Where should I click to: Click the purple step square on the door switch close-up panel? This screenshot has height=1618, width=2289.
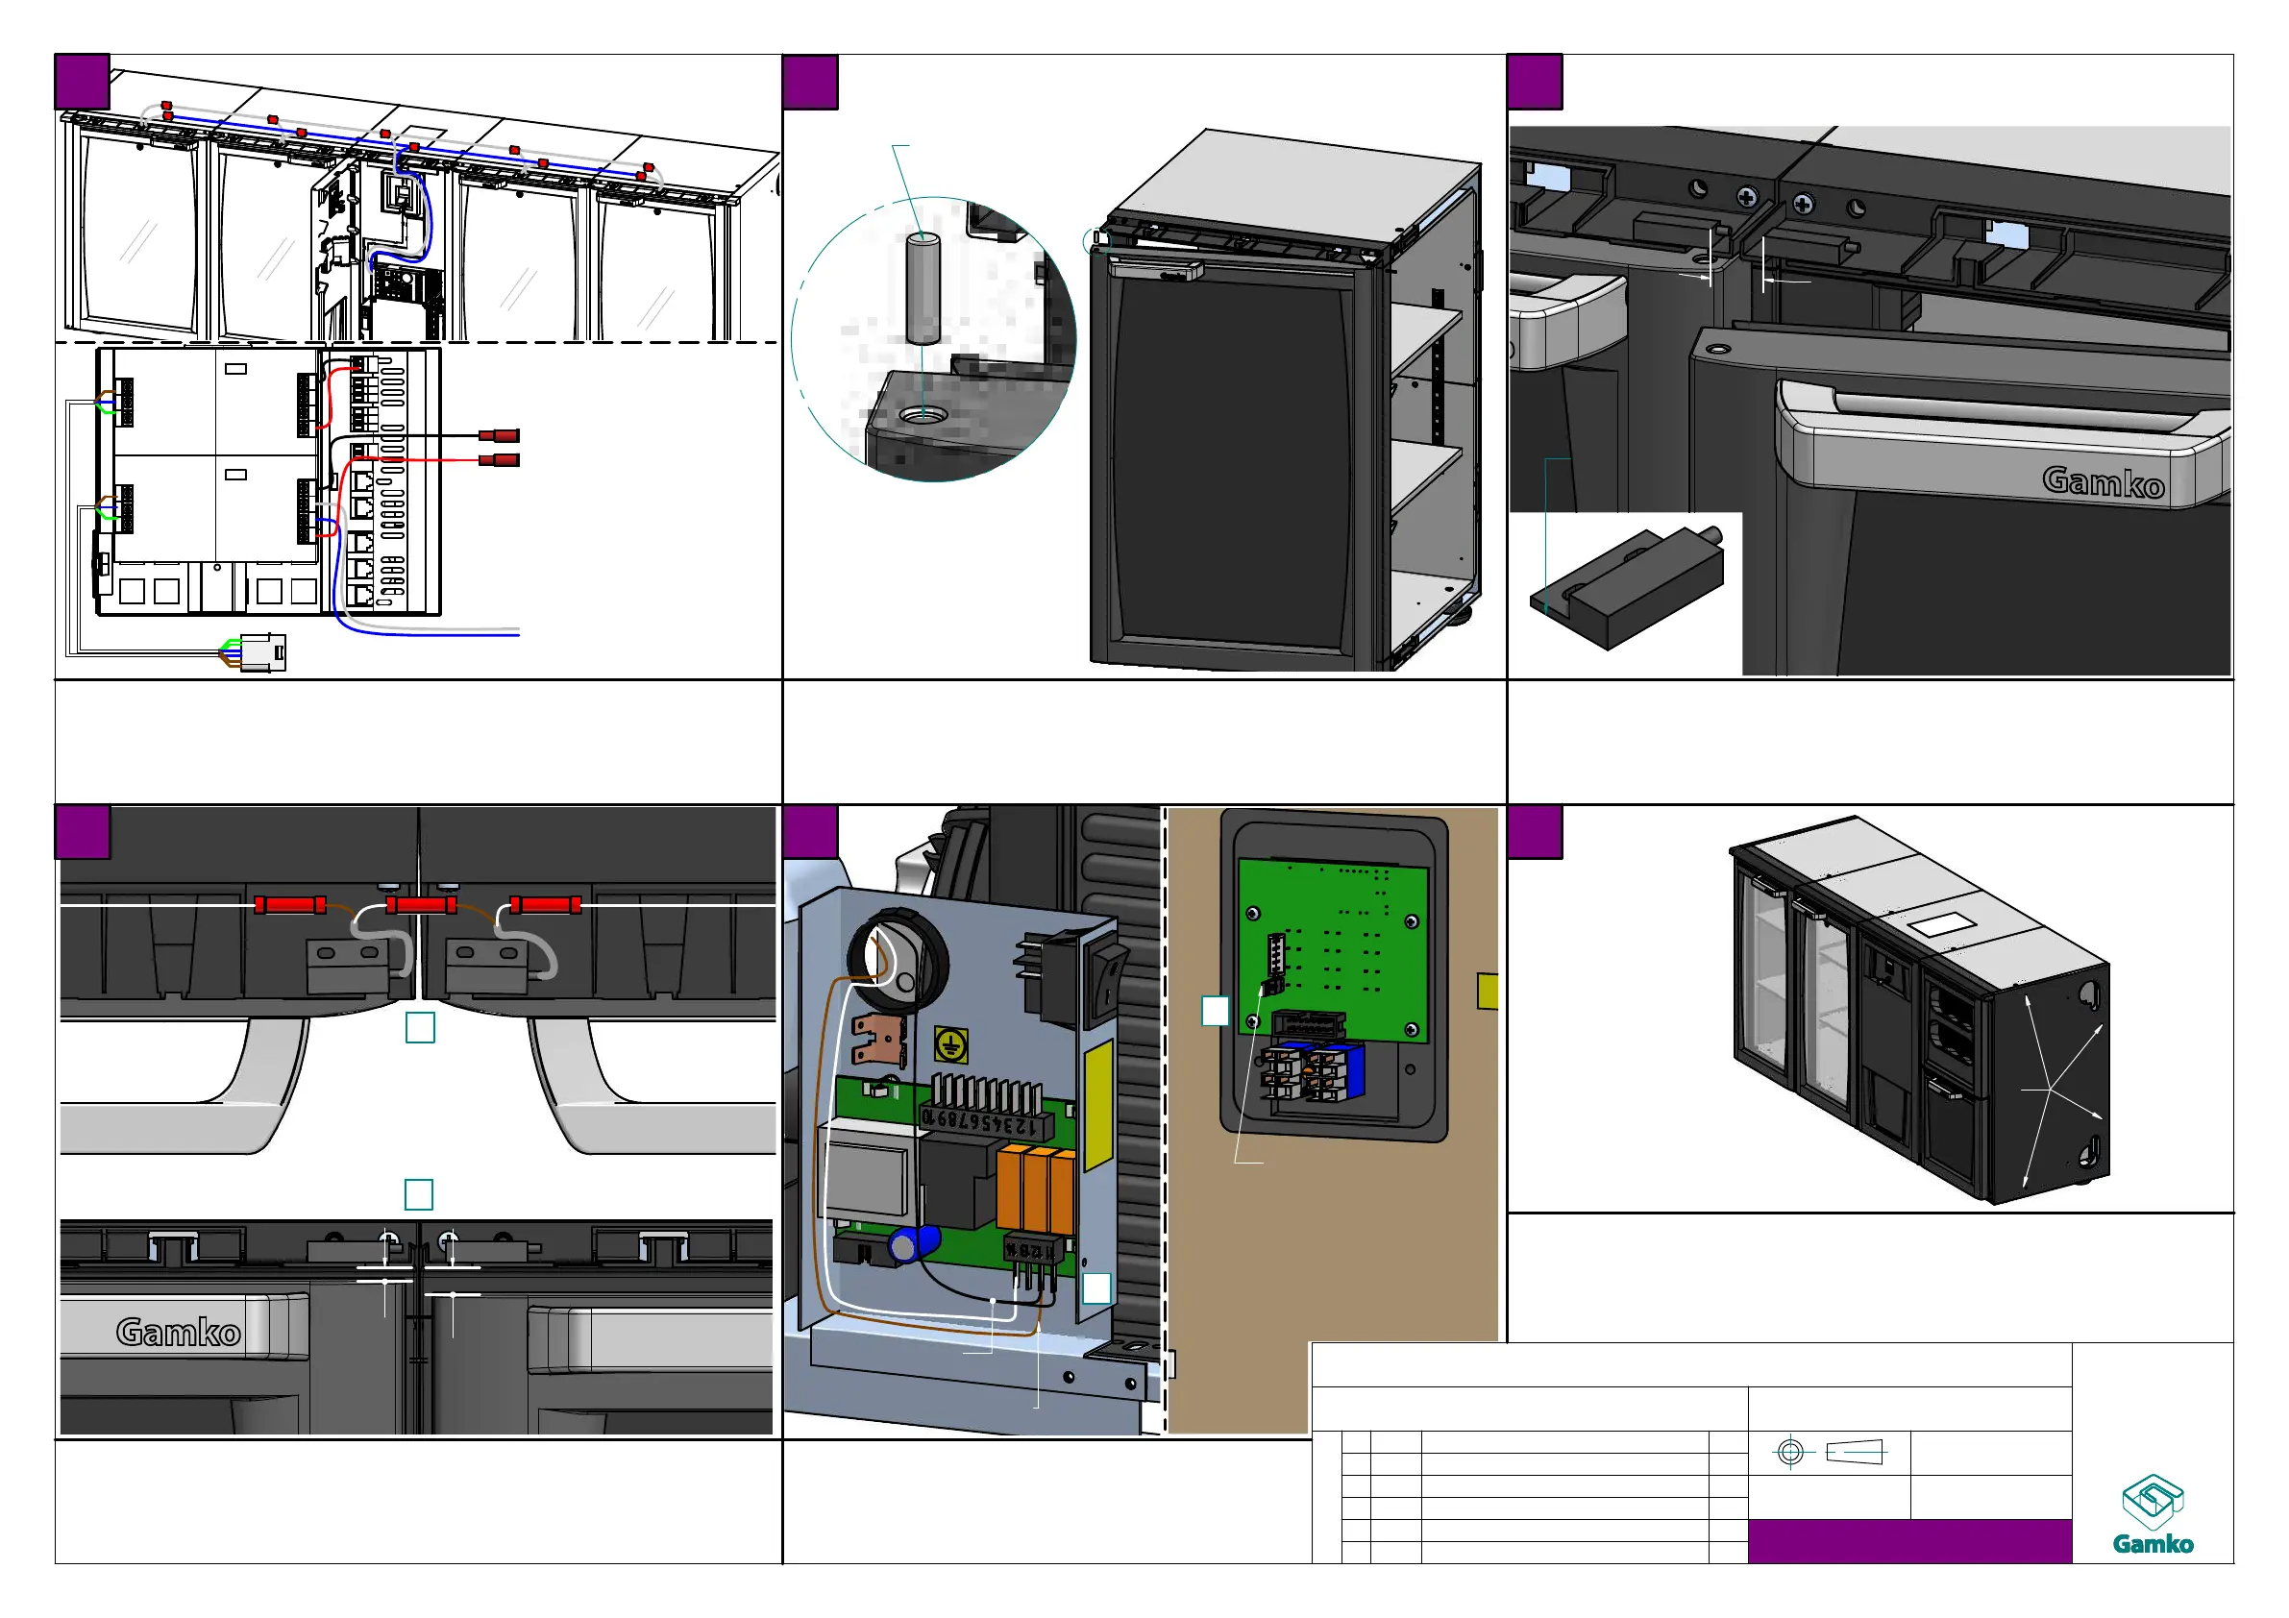tap(1535, 82)
